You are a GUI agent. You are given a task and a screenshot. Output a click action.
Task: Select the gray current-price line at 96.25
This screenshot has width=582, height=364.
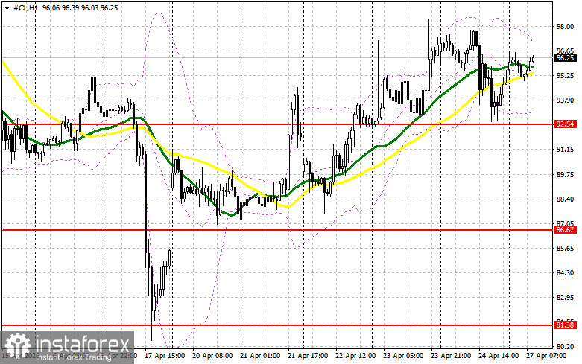pyautogui.click(x=278, y=58)
